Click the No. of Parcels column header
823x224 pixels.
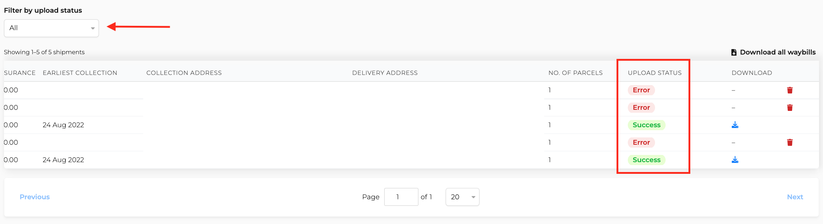575,73
